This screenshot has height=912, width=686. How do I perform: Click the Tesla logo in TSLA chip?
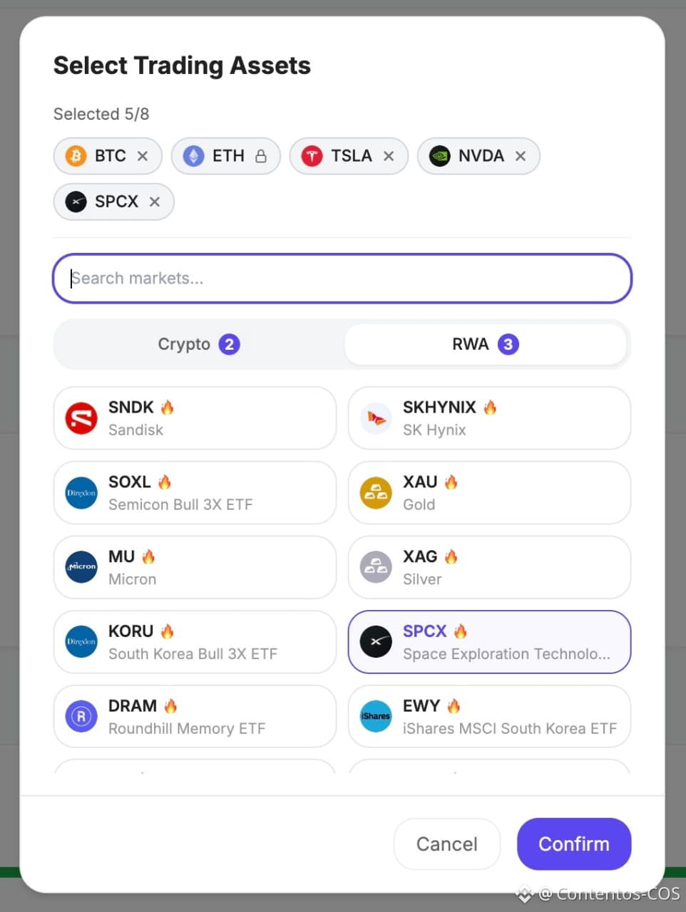pyautogui.click(x=312, y=155)
